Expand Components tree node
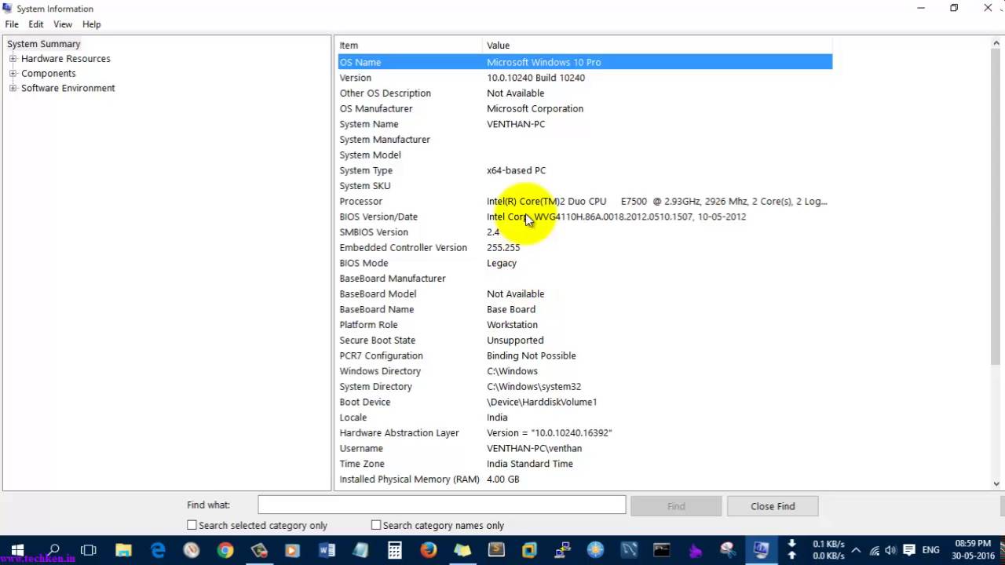Image resolution: width=1005 pixels, height=565 pixels. 13,73
